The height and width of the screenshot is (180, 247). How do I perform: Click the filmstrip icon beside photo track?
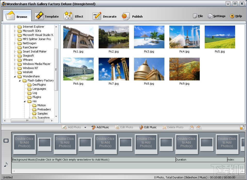6,141
